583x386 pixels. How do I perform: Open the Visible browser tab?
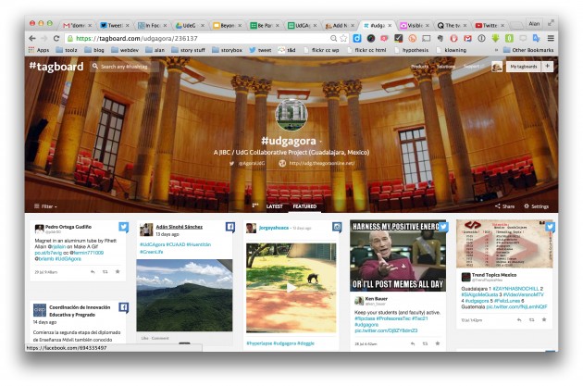(414, 25)
